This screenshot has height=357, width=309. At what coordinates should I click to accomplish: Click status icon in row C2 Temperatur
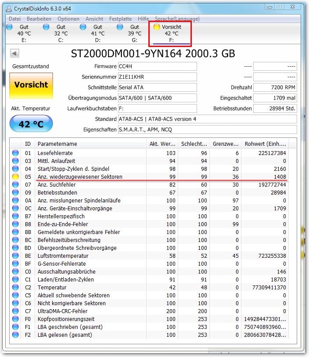coord(15,287)
